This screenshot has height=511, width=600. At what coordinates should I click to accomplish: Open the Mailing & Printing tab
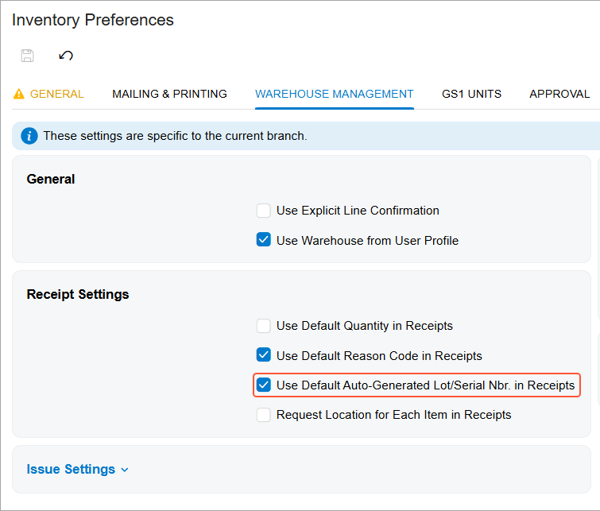pyautogui.click(x=169, y=94)
